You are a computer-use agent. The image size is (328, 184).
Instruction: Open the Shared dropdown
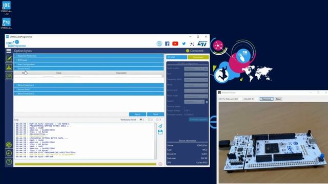(x=194, y=102)
